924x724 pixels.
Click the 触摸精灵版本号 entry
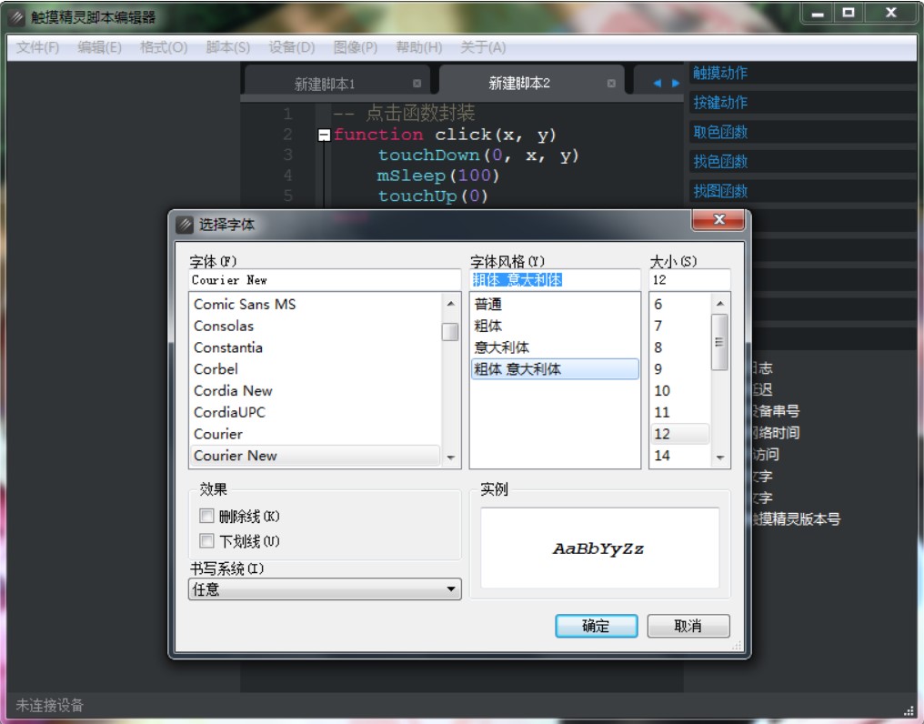point(796,519)
